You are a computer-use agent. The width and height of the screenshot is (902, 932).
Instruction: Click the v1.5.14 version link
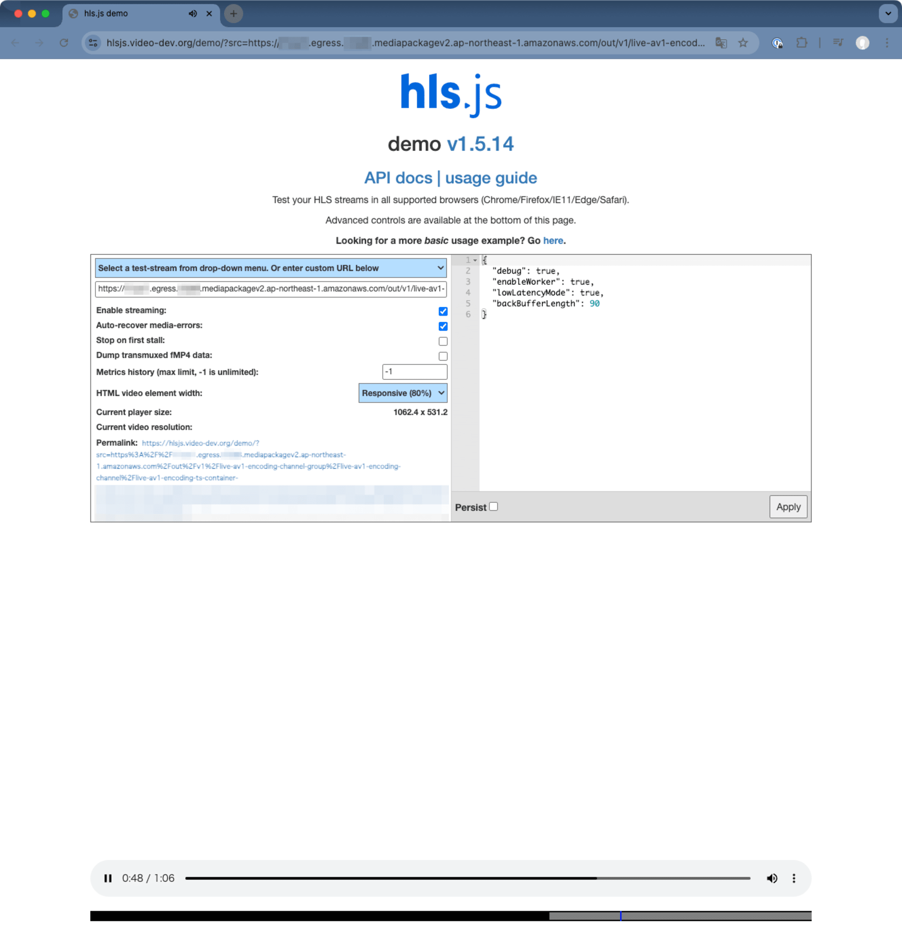480,144
